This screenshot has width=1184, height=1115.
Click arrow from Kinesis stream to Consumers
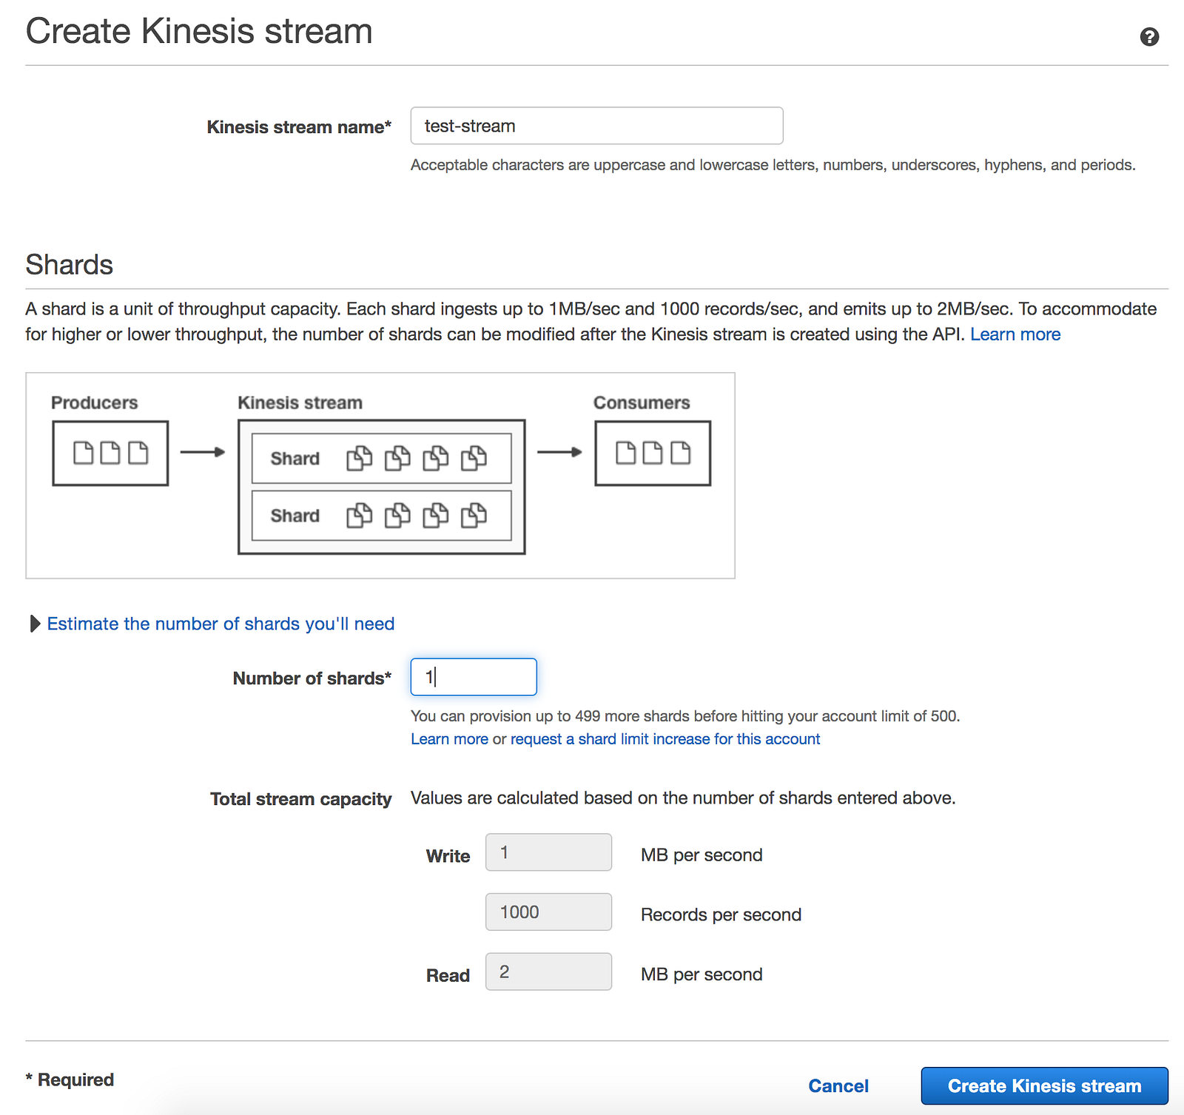coord(559,452)
